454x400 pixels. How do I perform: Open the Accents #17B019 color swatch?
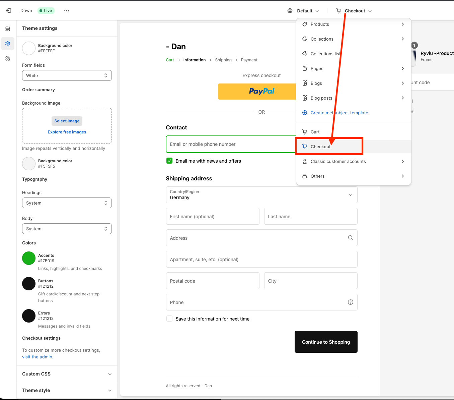point(29,258)
